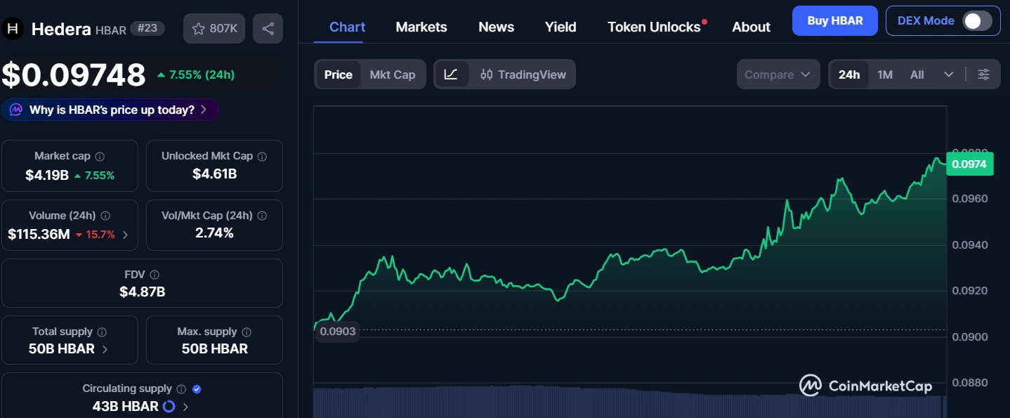The height and width of the screenshot is (418, 1010).
Task: Open the Compare dropdown
Action: [x=778, y=74]
